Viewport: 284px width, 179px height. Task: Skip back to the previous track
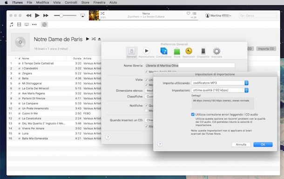(28, 15)
